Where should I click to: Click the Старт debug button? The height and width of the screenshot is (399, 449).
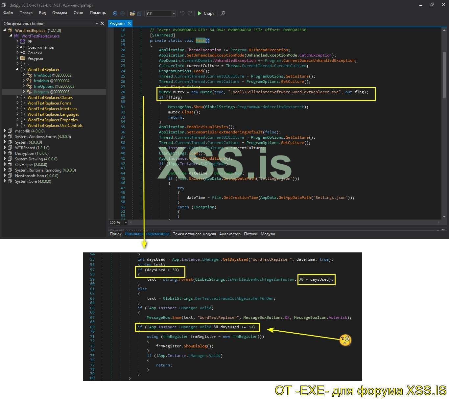(x=206, y=13)
